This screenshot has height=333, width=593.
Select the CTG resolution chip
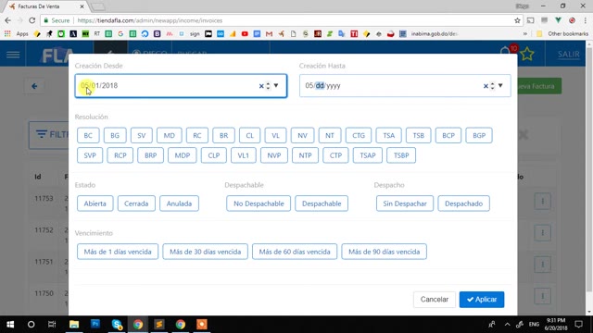point(359,136)
